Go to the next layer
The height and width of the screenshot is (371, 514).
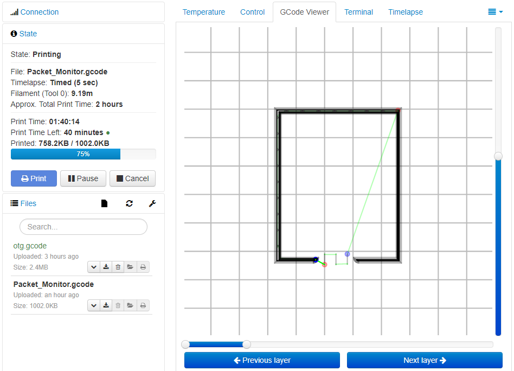[425, 360]
